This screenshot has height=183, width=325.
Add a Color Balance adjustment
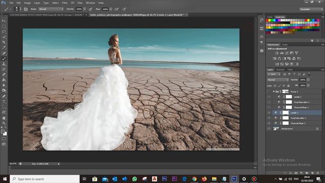[279, 58]
